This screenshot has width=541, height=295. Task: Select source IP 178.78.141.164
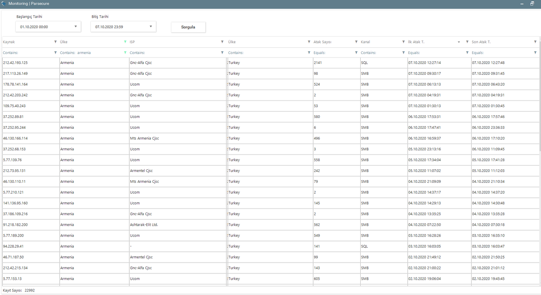(x=15, y=84)
